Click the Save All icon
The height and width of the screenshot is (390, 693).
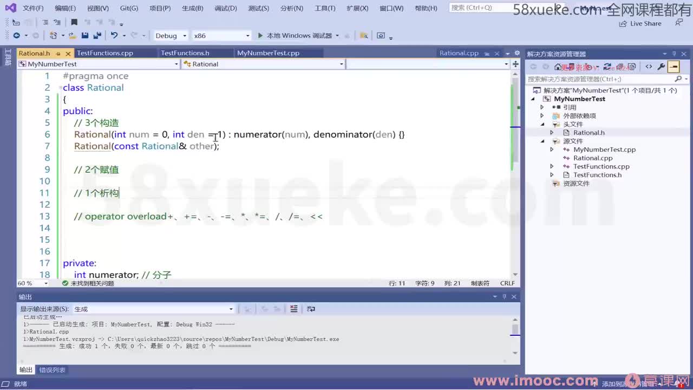click(x=97, y=36)
